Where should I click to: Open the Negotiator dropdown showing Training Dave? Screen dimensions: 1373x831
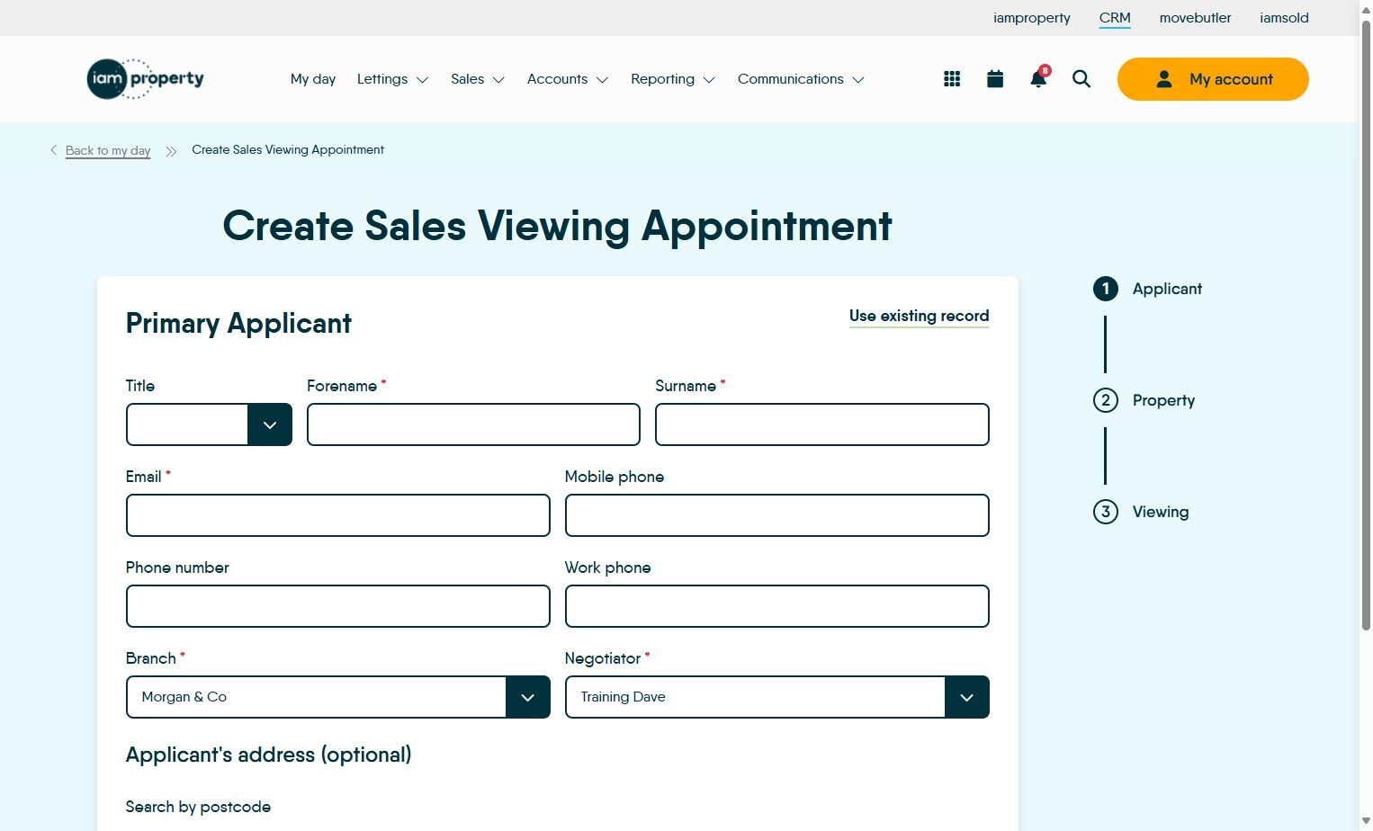click(x=777, y=697)
